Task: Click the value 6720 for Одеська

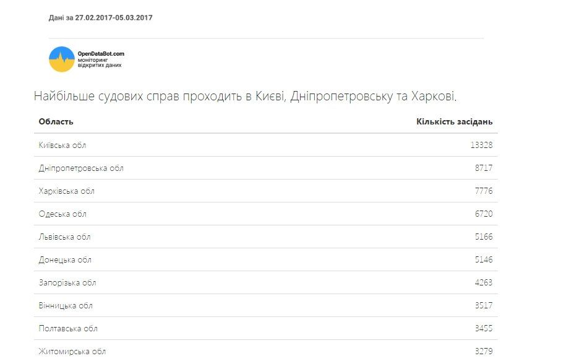Action: coord(484,214)
